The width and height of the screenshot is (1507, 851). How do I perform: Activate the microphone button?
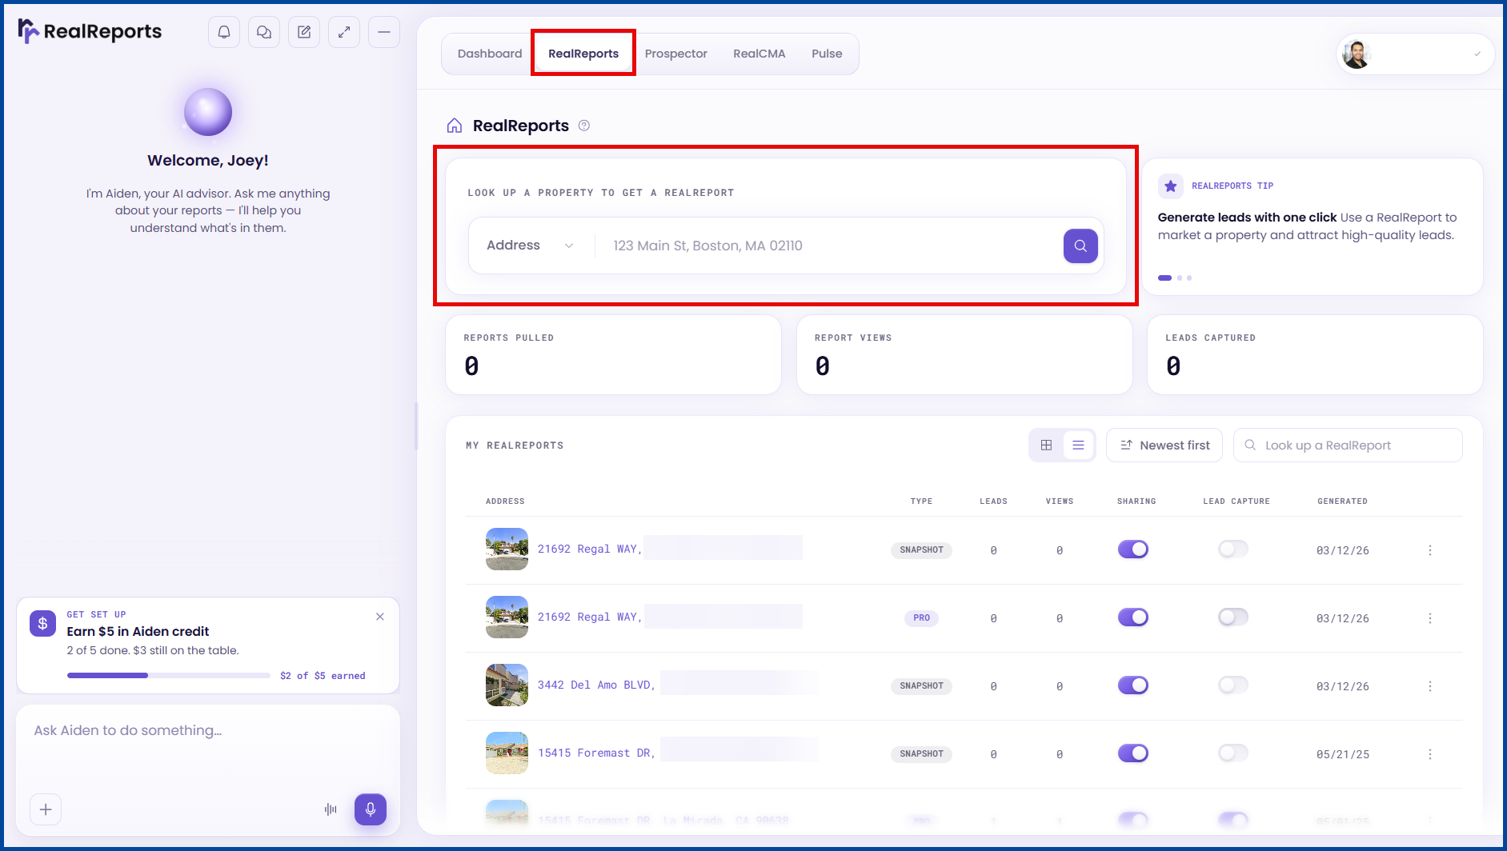371,809
